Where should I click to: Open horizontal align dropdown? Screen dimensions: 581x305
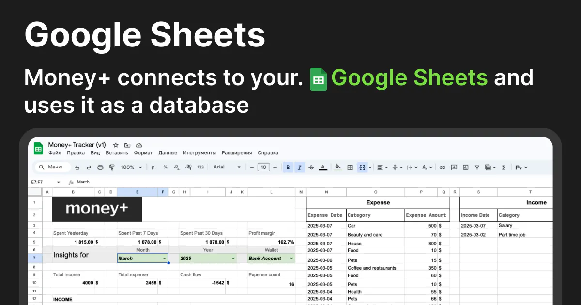point(382,167)
